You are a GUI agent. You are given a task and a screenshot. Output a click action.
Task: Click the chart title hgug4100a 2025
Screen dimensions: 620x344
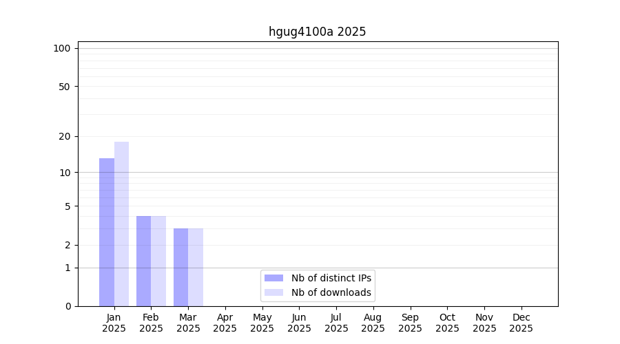tap(317, 32)
